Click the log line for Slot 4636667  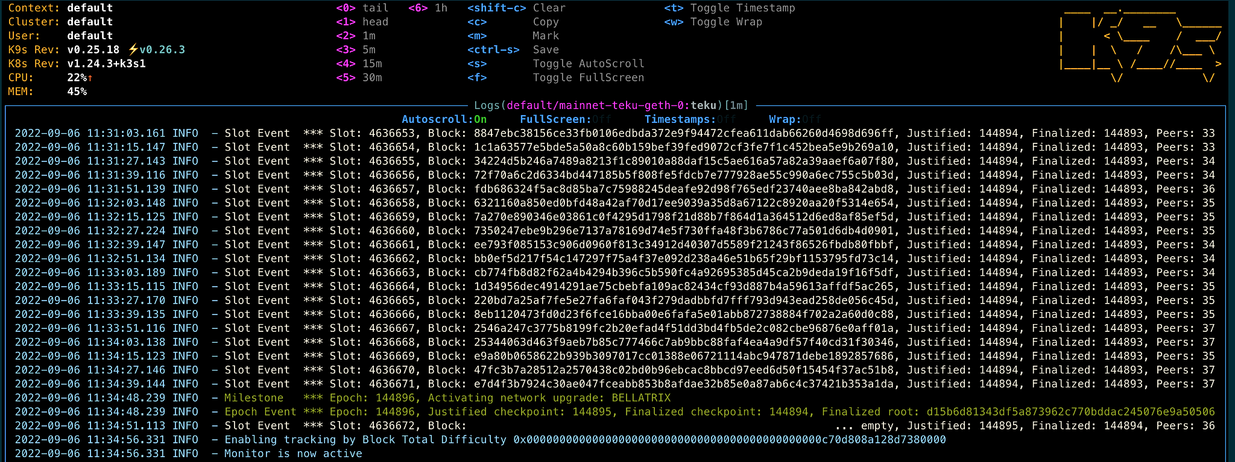(x=615, y=328)
